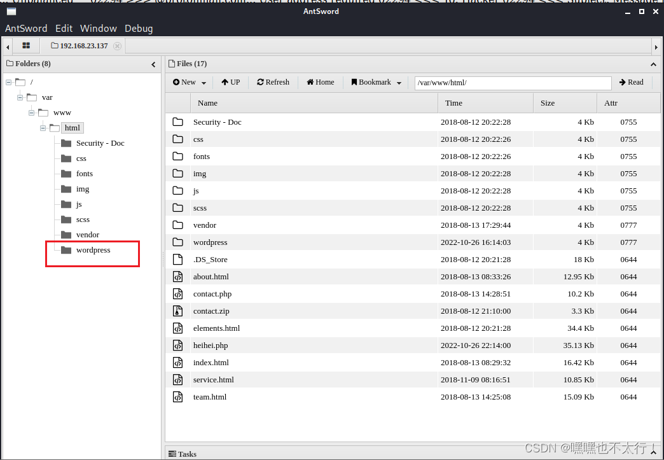Image resolution: width=664 pixels, height=460 pixels.
Task: Select css in the folder tree
Action: 81,158
